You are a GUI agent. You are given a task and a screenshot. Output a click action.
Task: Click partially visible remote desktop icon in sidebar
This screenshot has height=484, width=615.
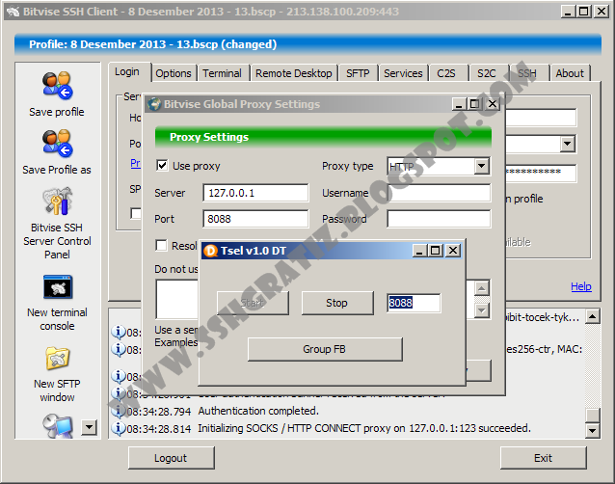[58, 426]
